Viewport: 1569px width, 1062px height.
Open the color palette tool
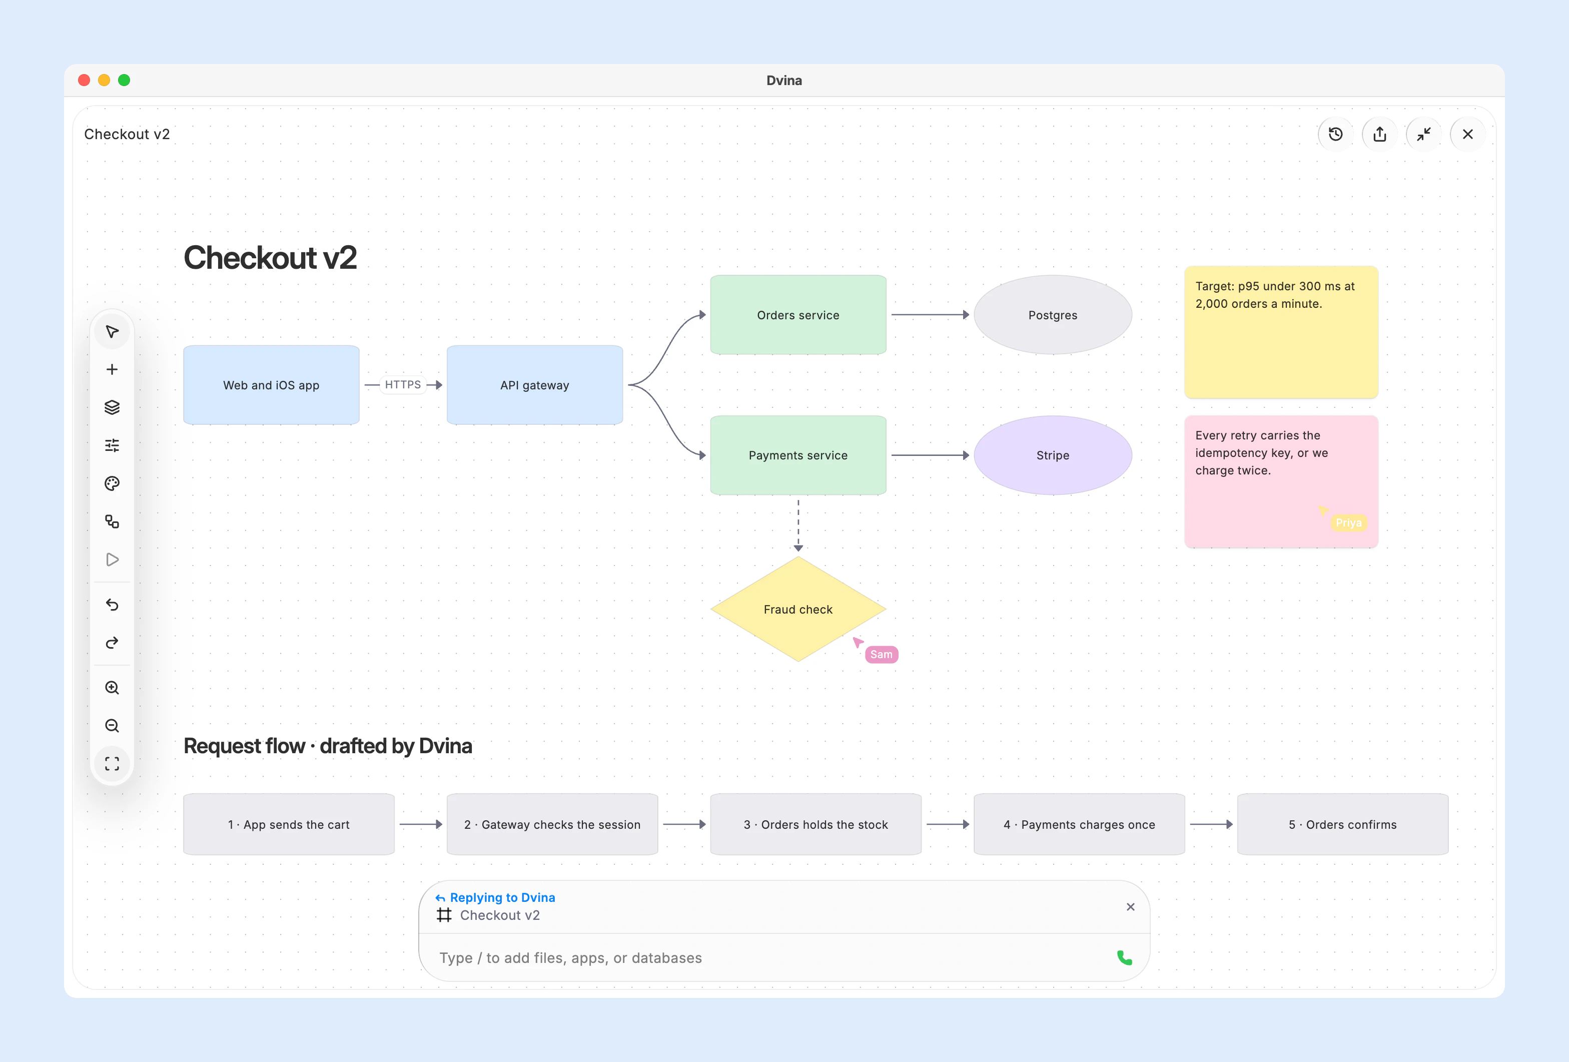coord(112,483)
